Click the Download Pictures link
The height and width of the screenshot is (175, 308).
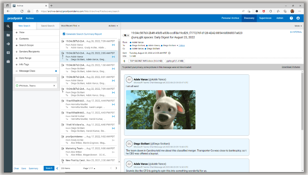pos(291,67)
